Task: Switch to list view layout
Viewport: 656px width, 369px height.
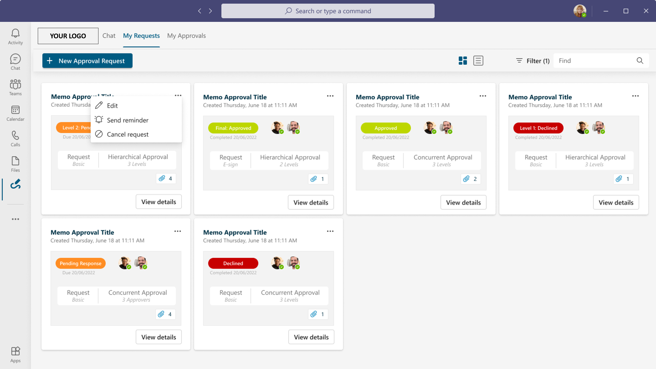Action: pos(478,61)
